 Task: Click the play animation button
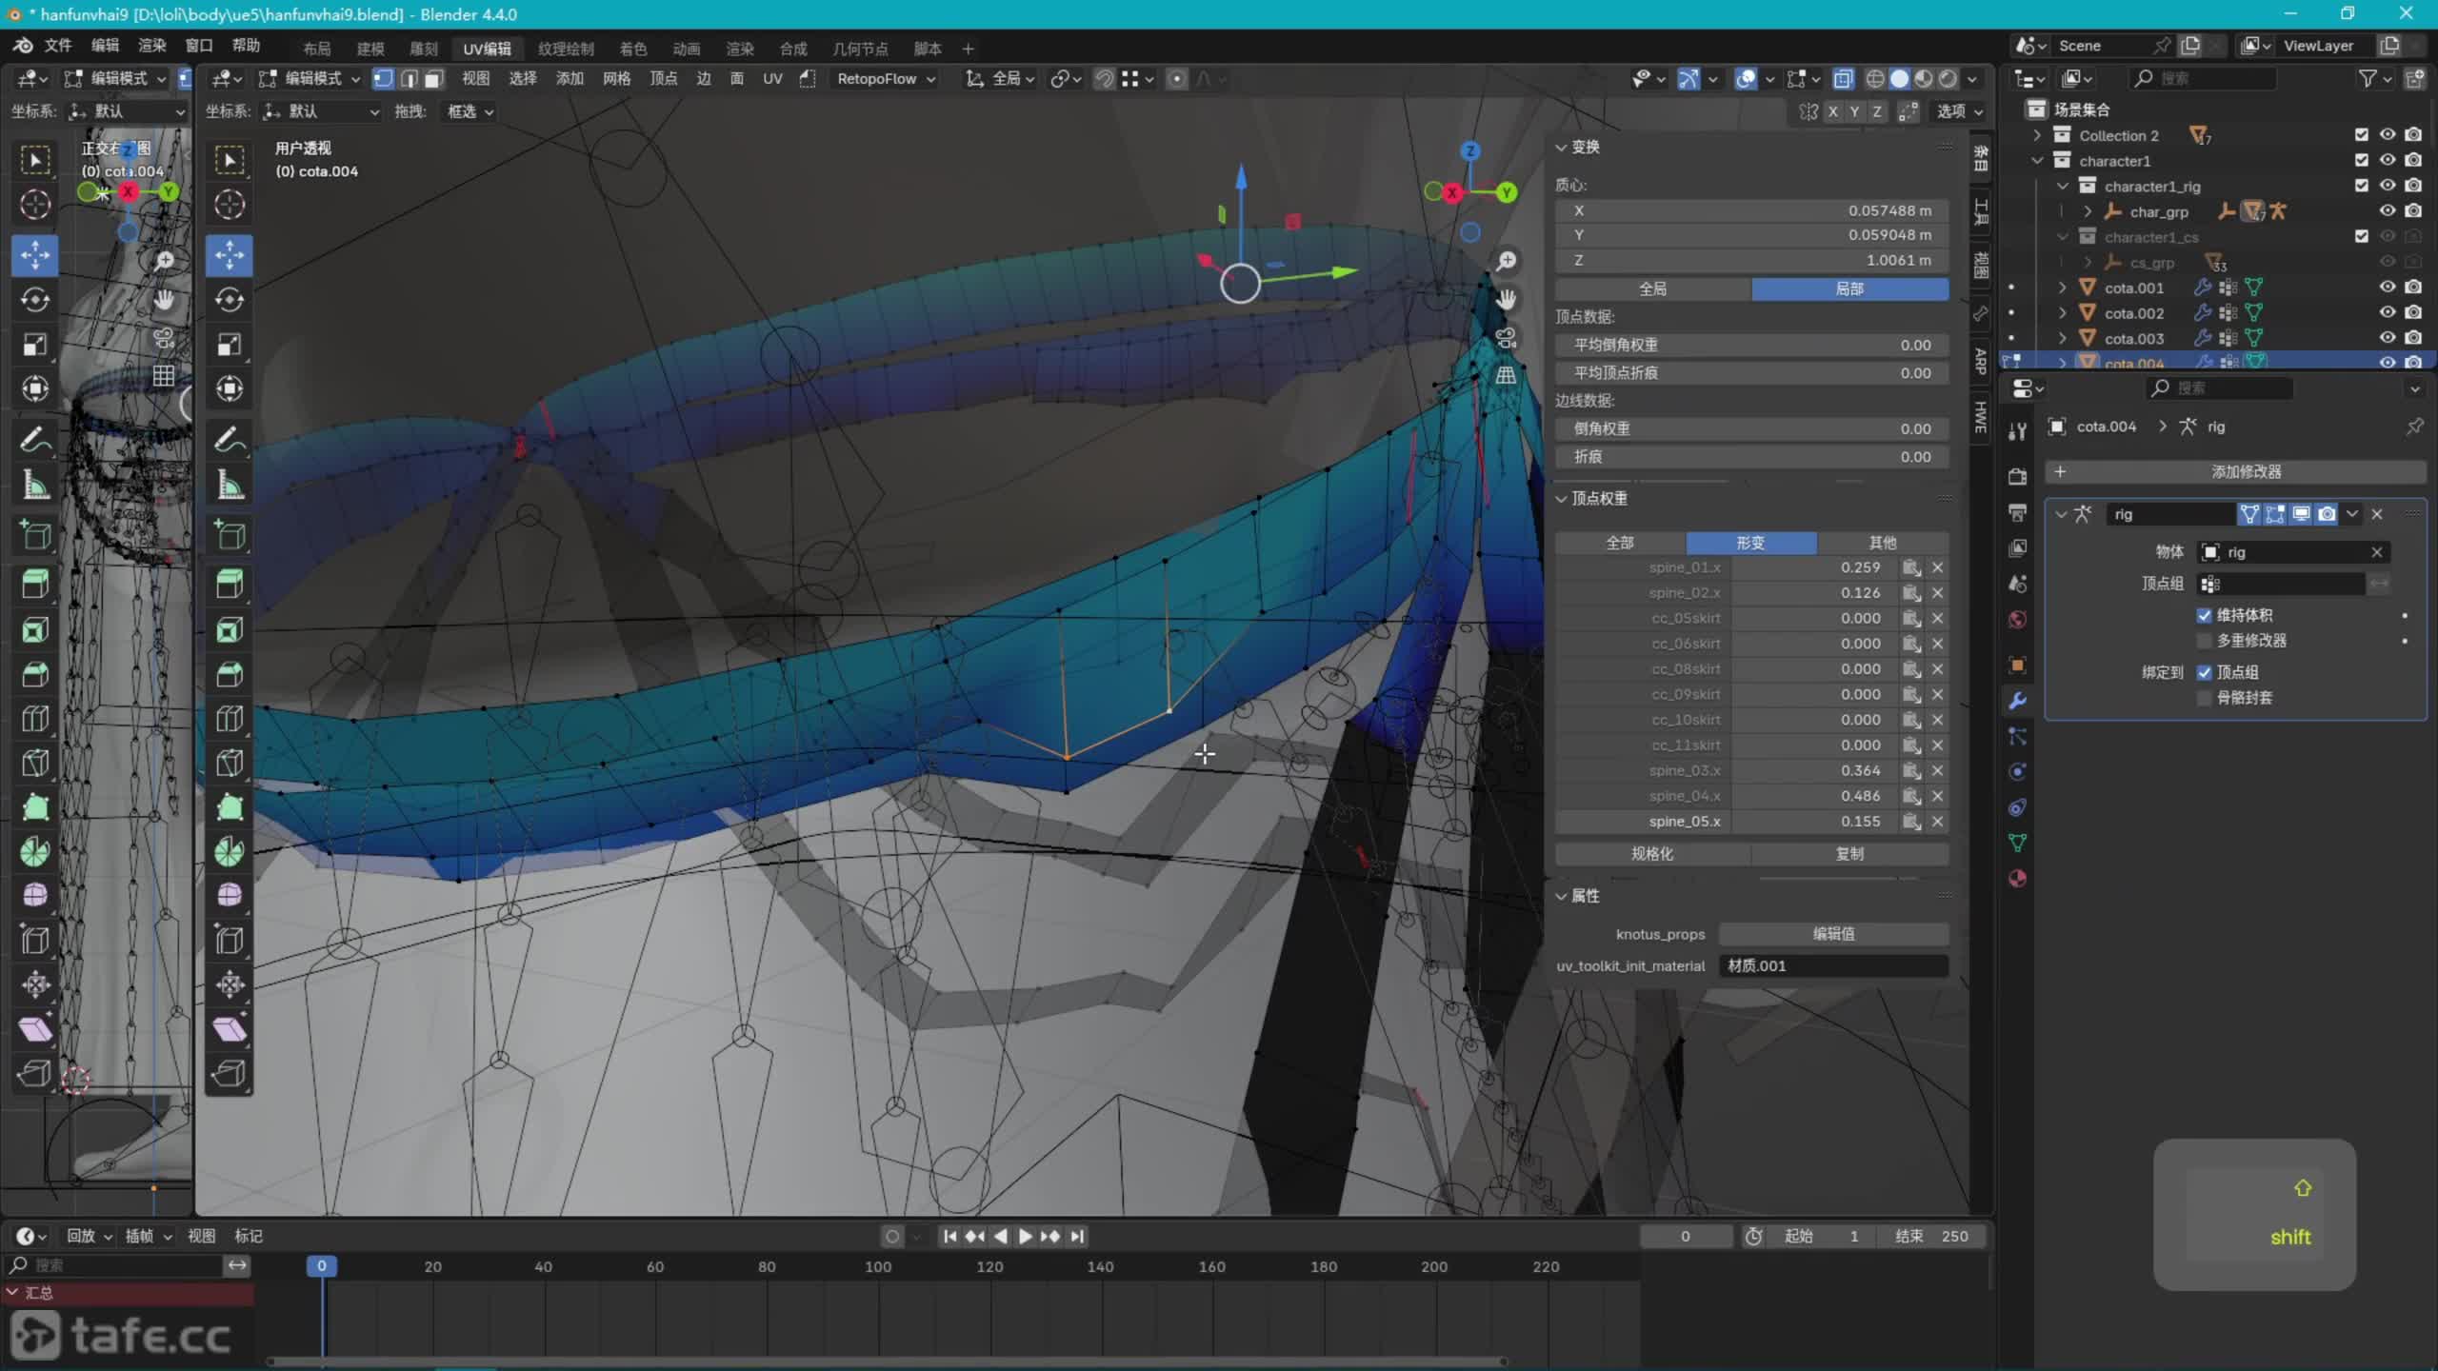point(1025,1236)
